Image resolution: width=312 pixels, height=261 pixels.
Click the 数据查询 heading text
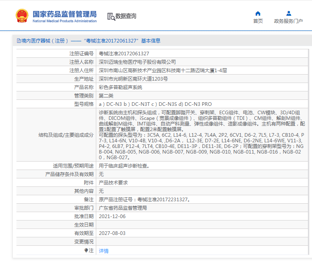click(126, 16)
